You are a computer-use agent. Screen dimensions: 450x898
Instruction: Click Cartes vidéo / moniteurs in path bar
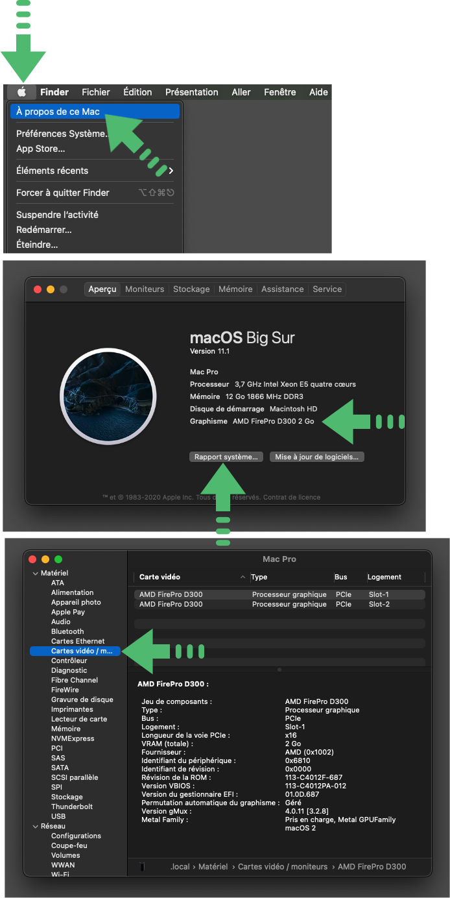coord(283,867)
